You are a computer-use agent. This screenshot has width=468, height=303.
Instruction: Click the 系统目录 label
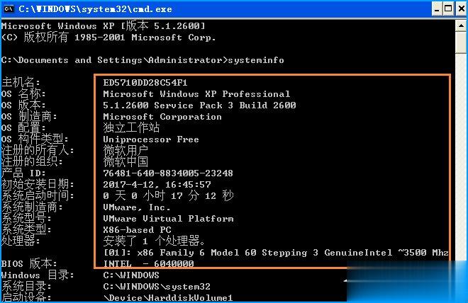pyautogui.click(x=26, y=286)
